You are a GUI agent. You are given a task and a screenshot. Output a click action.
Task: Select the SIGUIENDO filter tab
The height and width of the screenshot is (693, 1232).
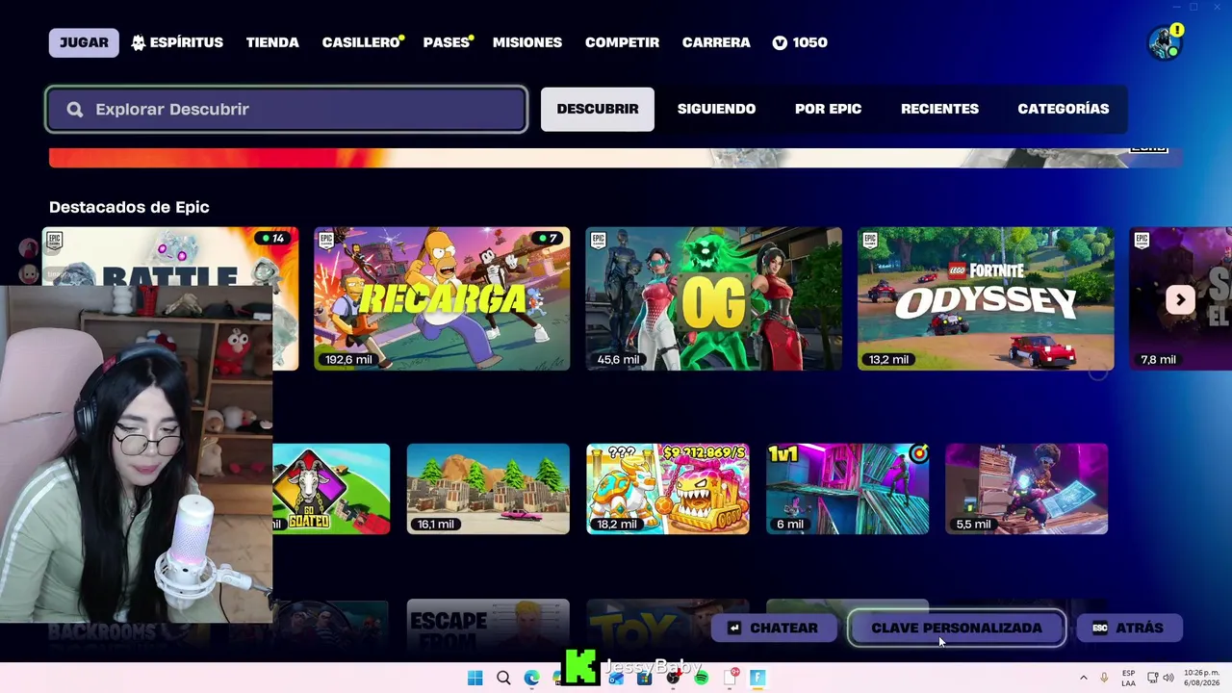pos(716,109)
